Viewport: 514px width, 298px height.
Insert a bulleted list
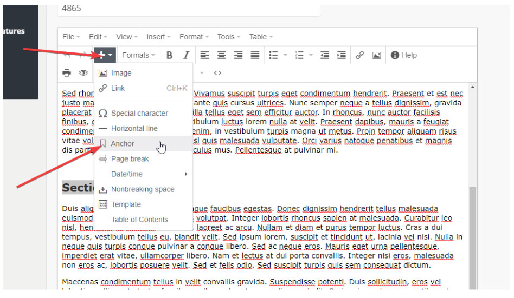(x=273, y=55)
